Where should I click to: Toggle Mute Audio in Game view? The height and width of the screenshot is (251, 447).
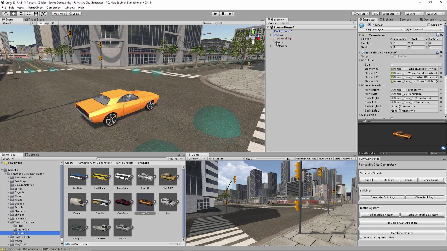pyautogui.click(x=325, y=159)
